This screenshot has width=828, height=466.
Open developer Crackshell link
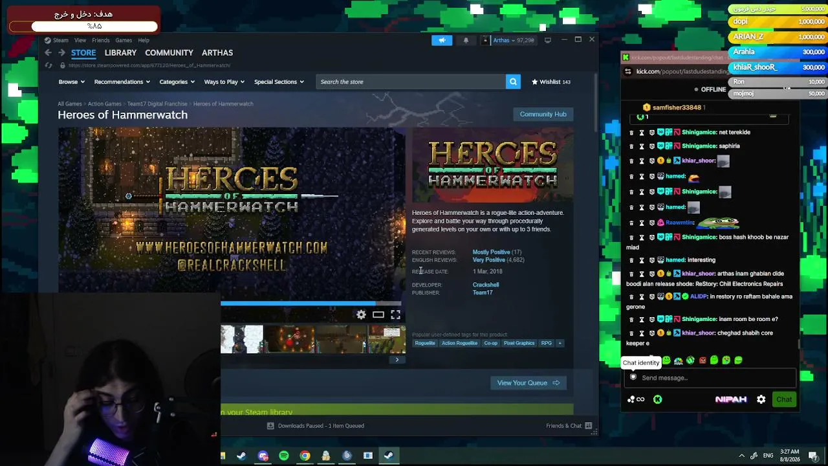(x=486, y=285)
